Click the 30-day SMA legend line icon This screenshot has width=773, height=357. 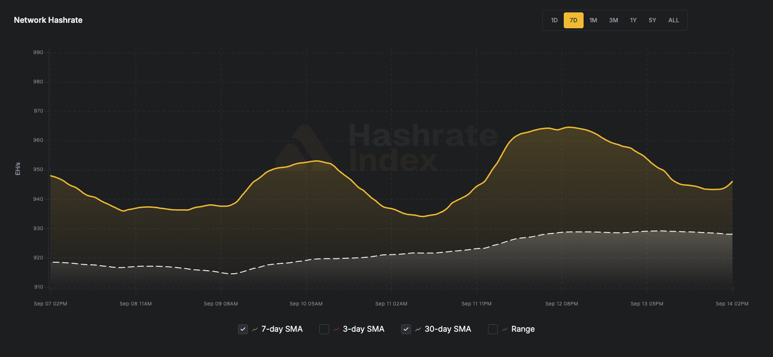(418, 329)
